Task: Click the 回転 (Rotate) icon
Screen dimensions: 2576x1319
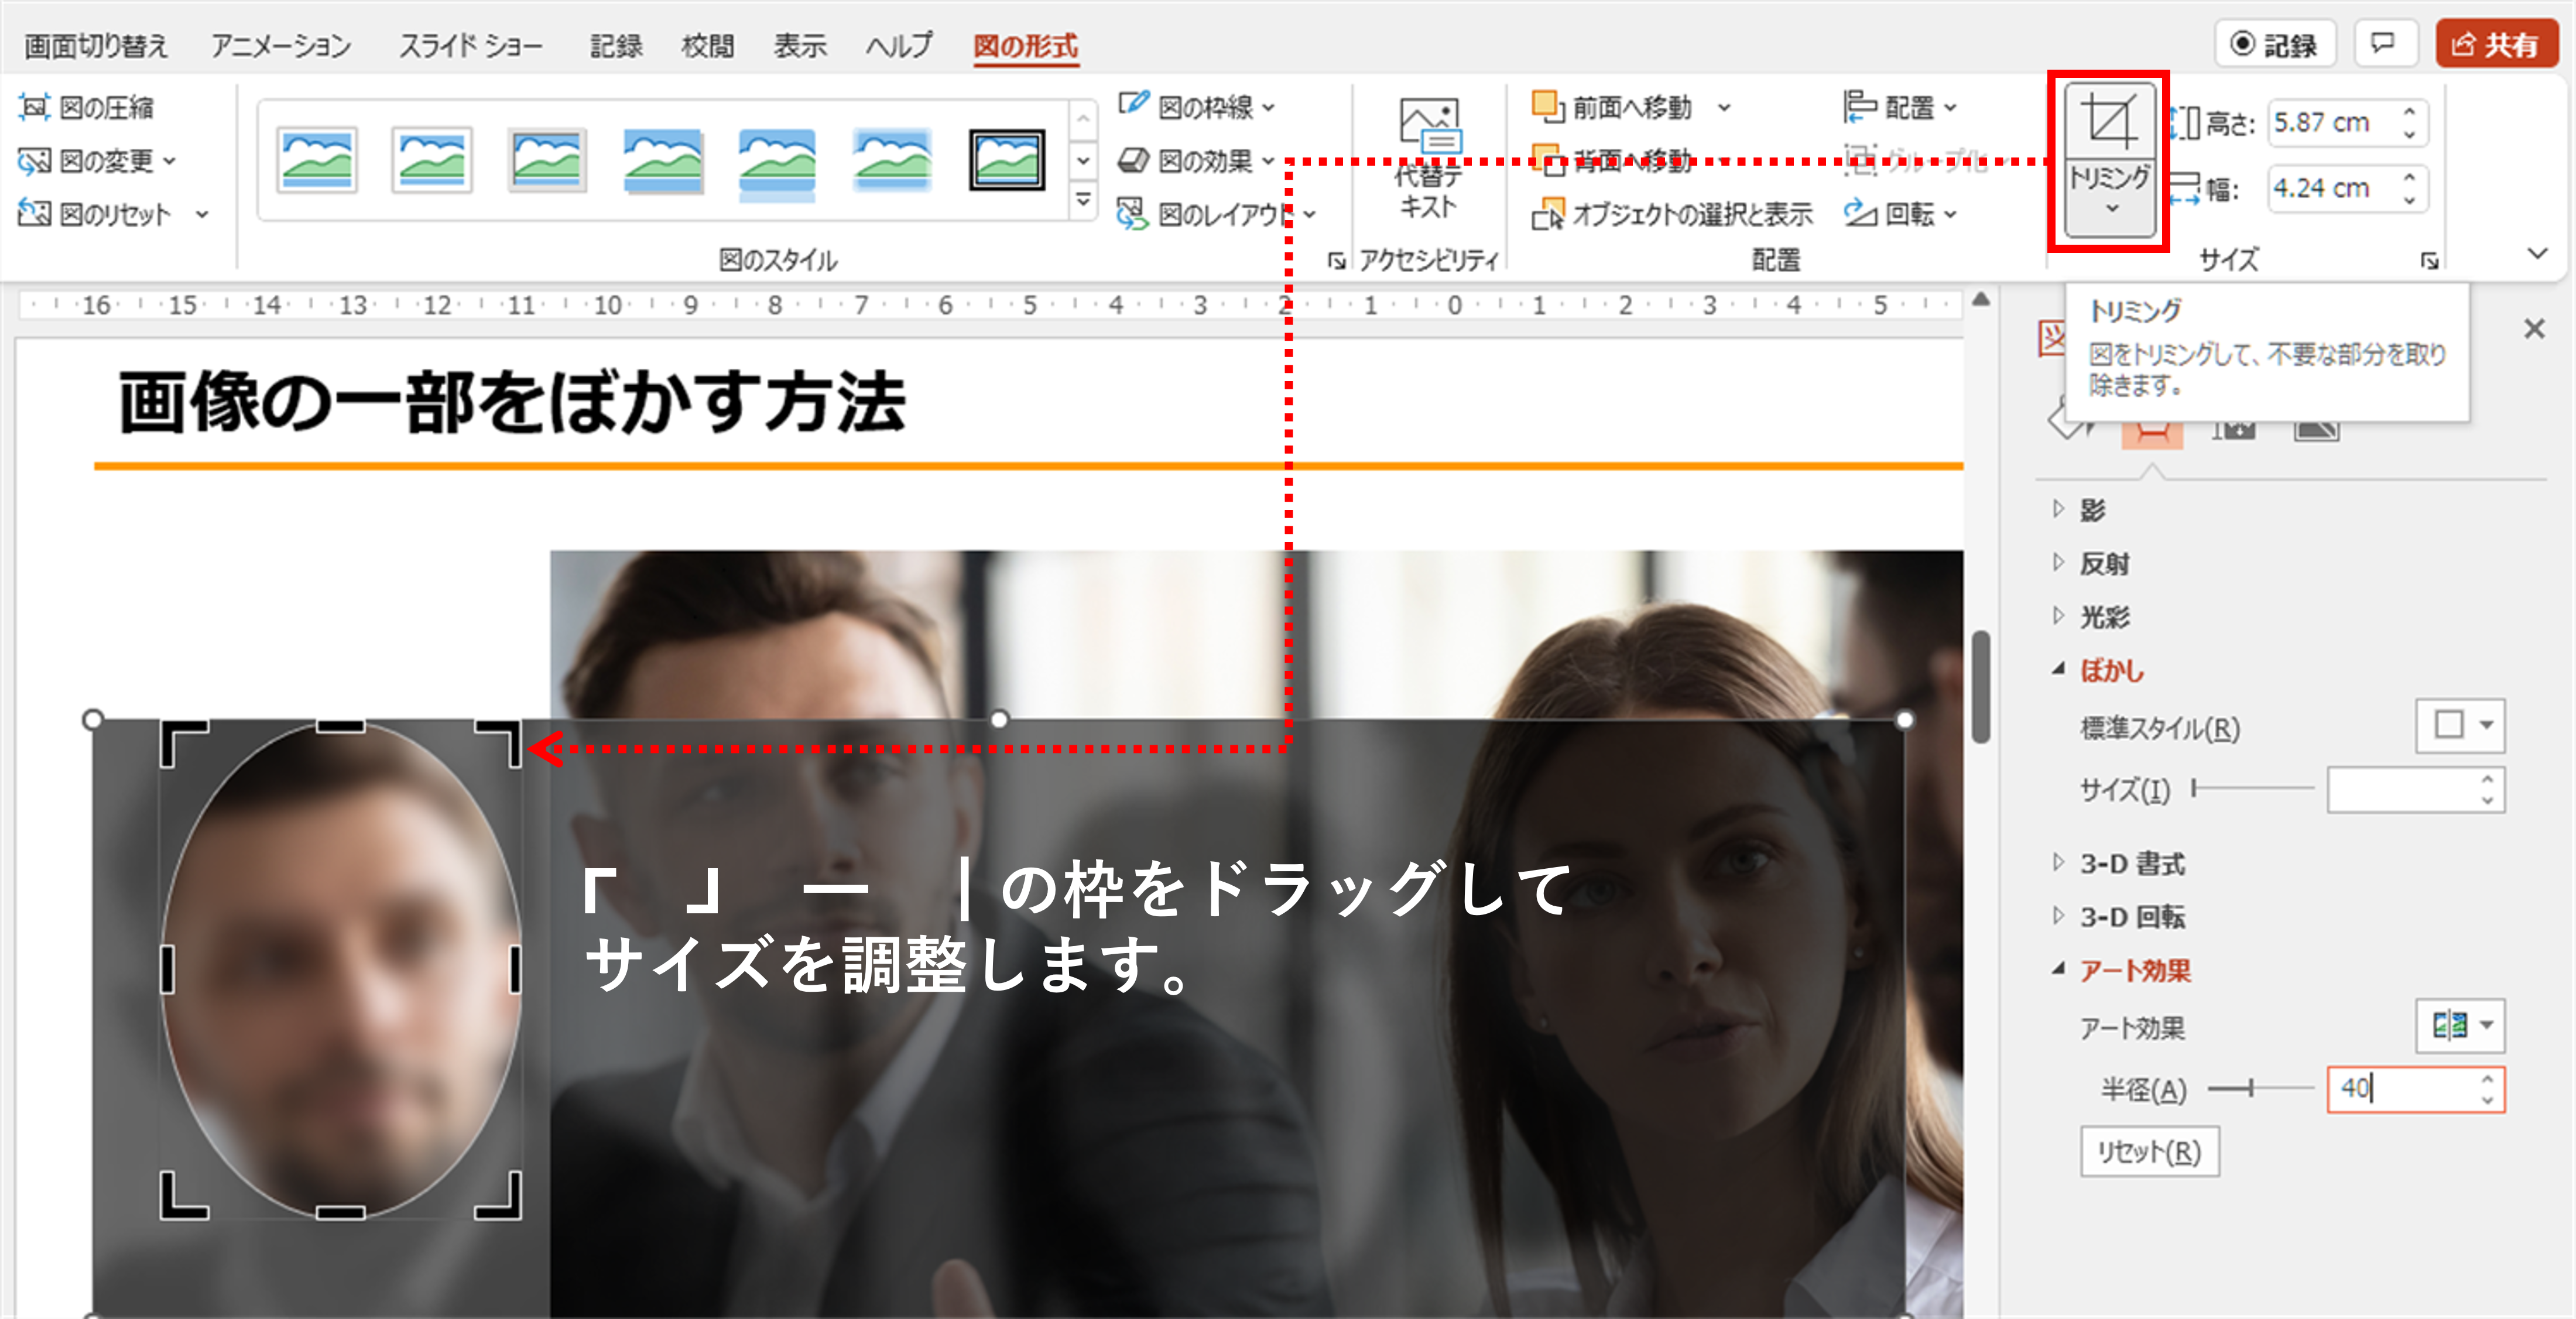Action: tap(1861, 214)
